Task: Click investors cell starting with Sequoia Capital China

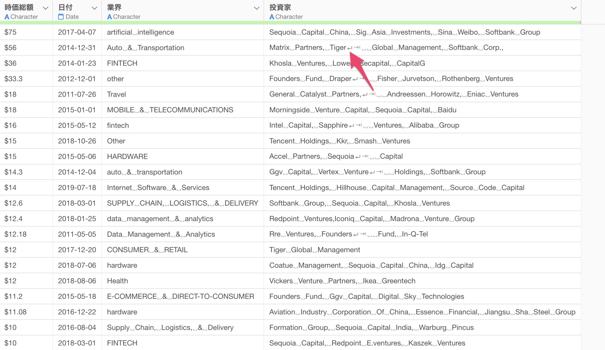Action: [x=422, y=32]
